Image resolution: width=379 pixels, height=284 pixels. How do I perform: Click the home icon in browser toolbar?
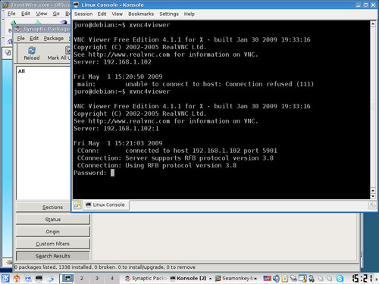(x=10, y=41)
